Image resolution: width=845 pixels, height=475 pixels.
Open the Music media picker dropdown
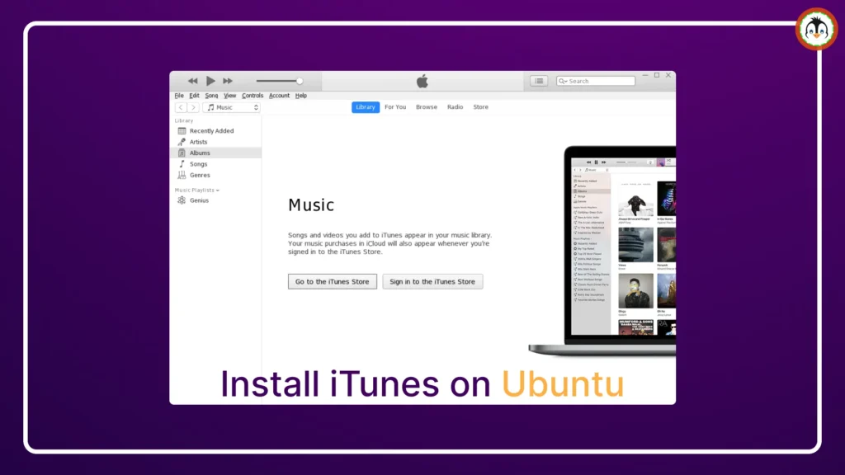(x=232, y=107)
